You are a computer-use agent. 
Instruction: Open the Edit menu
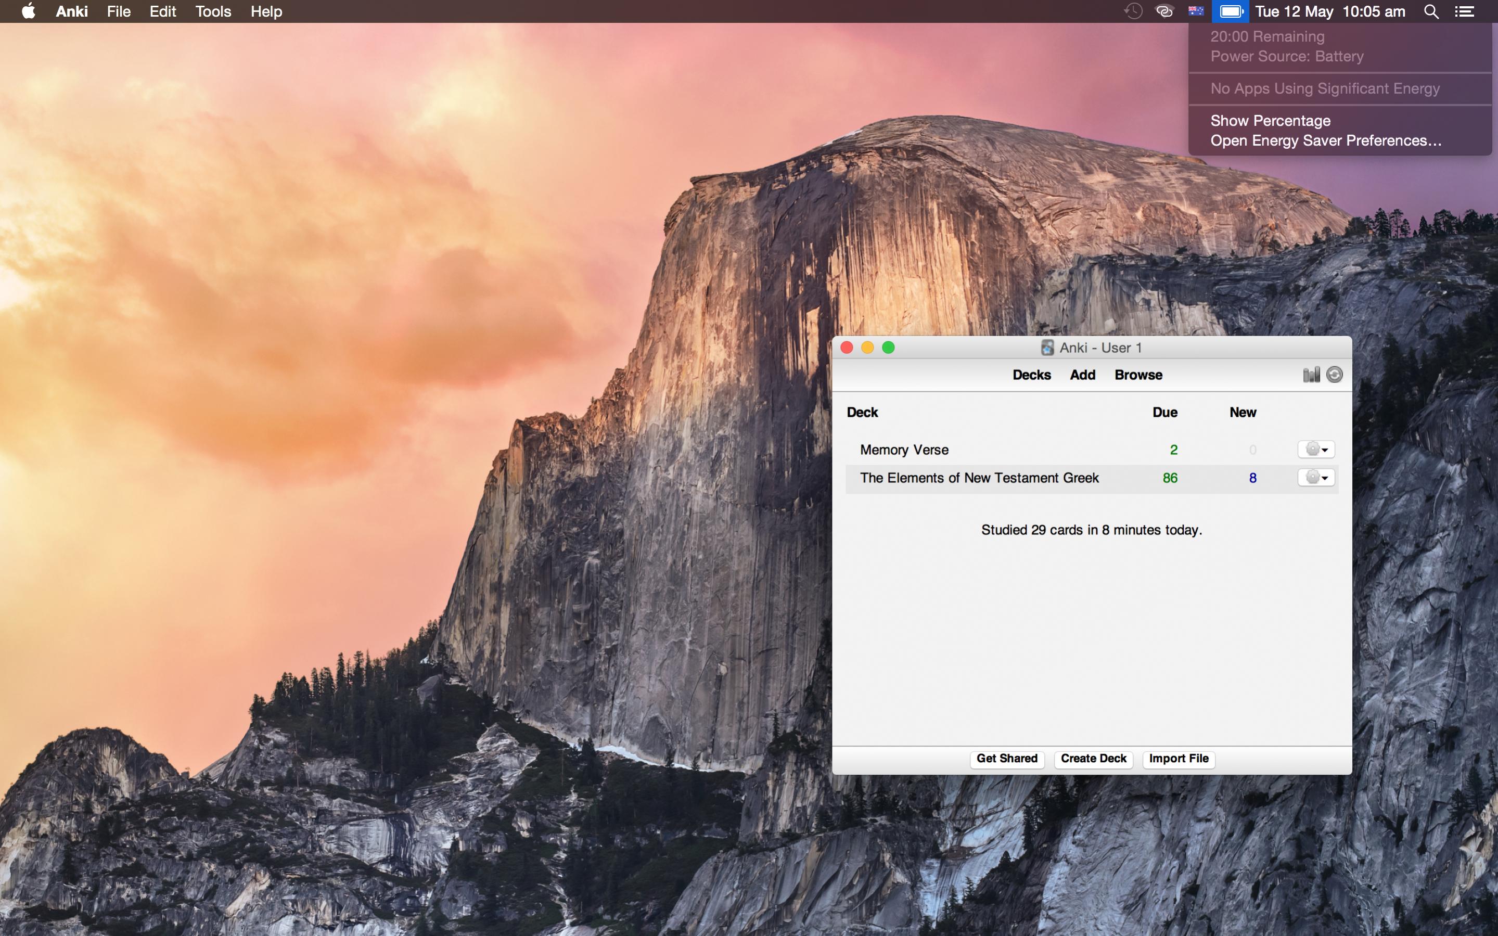pos(163,11)
